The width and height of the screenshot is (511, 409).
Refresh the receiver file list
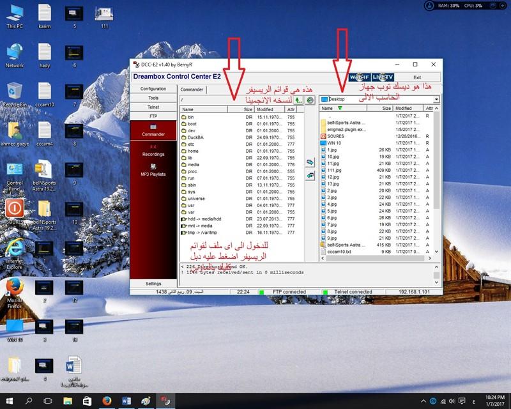pos(310,100)
